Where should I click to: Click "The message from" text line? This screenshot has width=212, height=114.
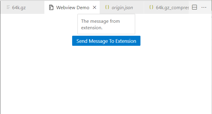100,21
